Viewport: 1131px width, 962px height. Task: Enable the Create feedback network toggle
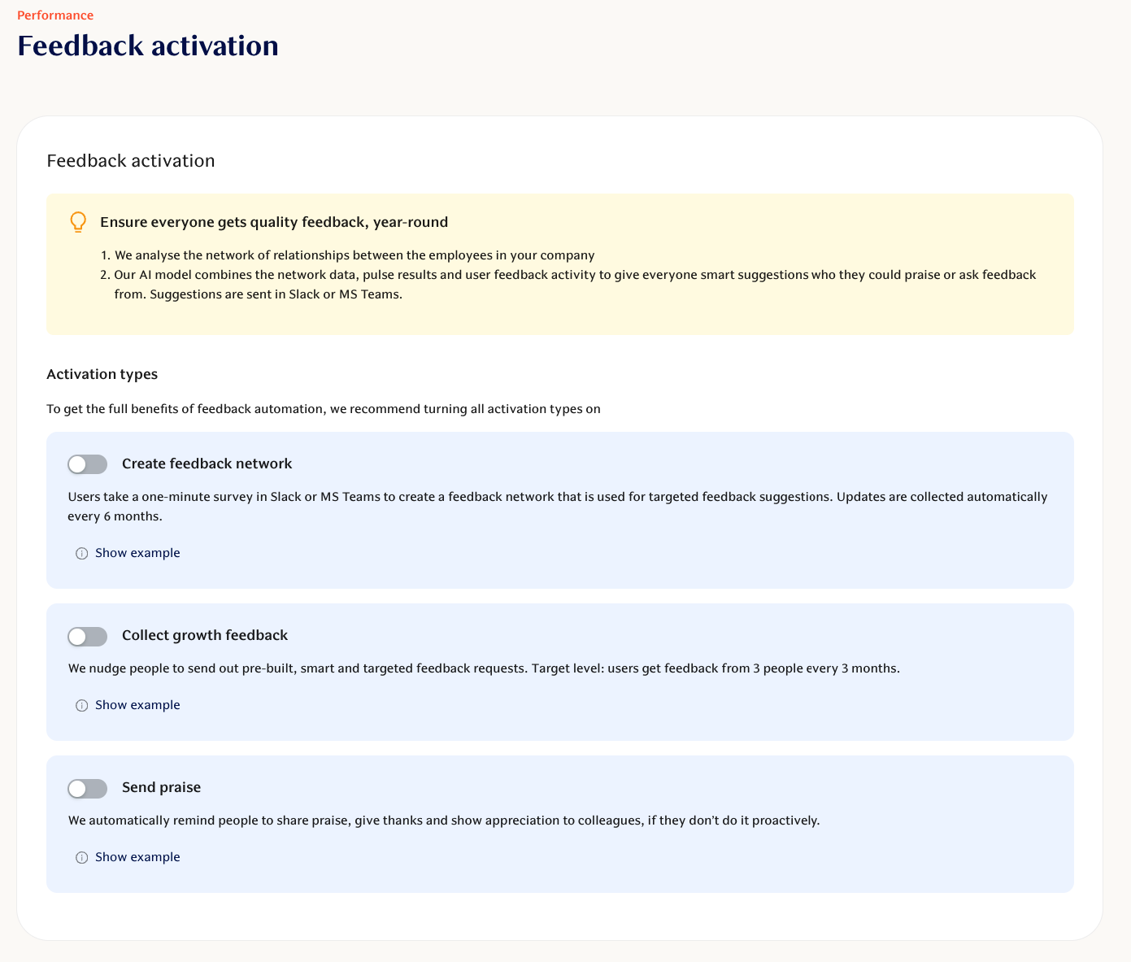tap(88, 464)
